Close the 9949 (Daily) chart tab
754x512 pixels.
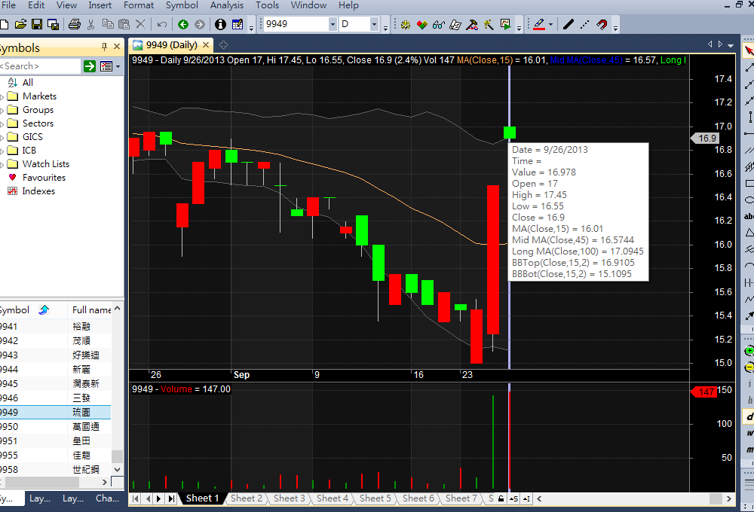pos(206,45)
